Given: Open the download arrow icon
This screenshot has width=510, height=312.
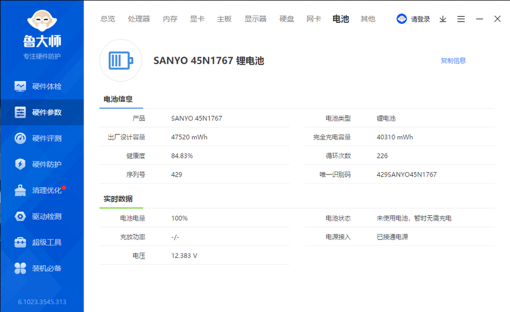Looking at the screenshot, I should (x=443, y=19).
